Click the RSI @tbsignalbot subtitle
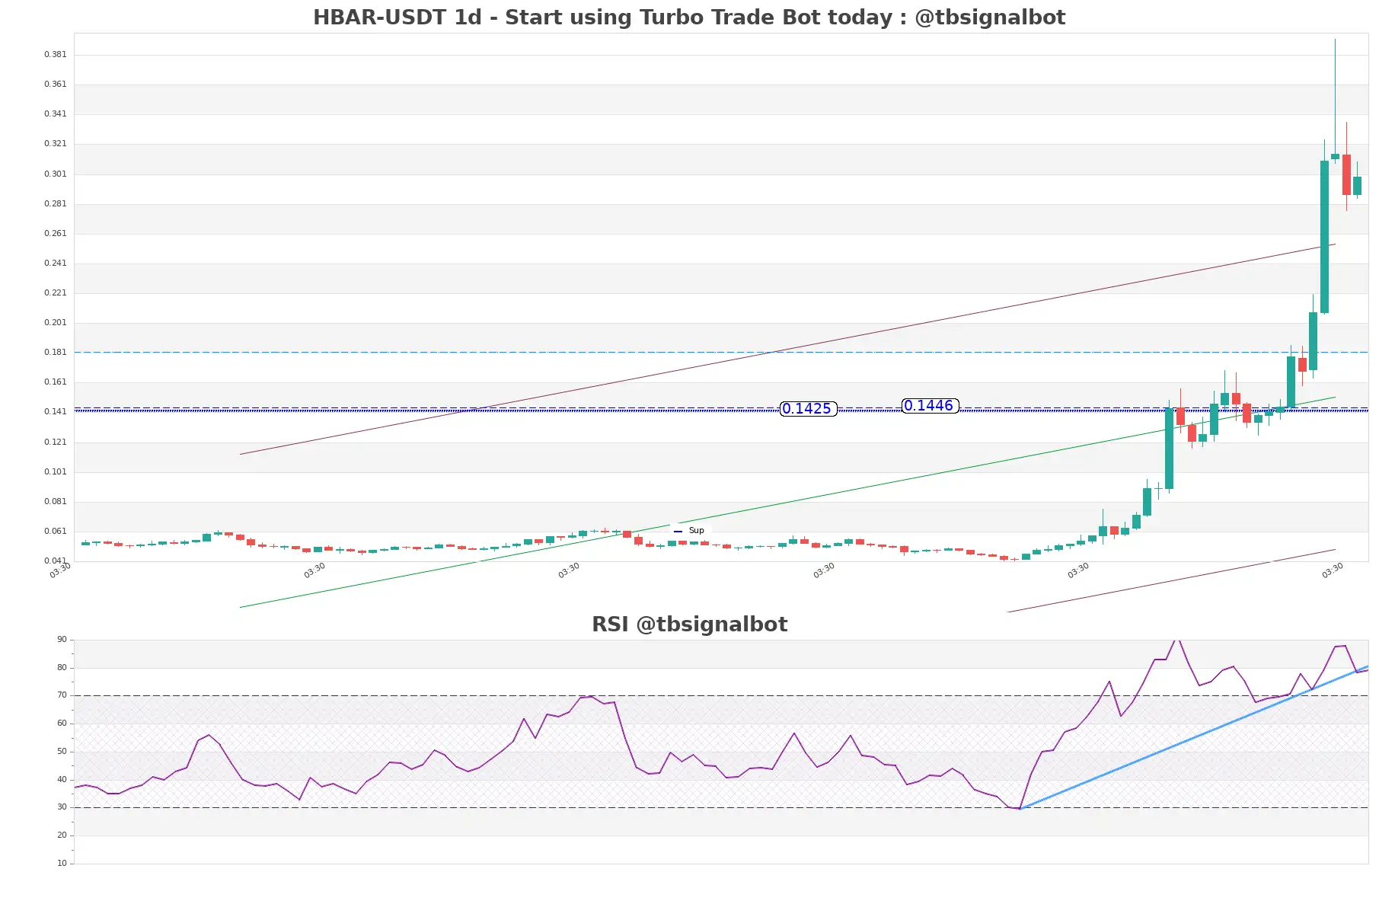 click(689, 624)
